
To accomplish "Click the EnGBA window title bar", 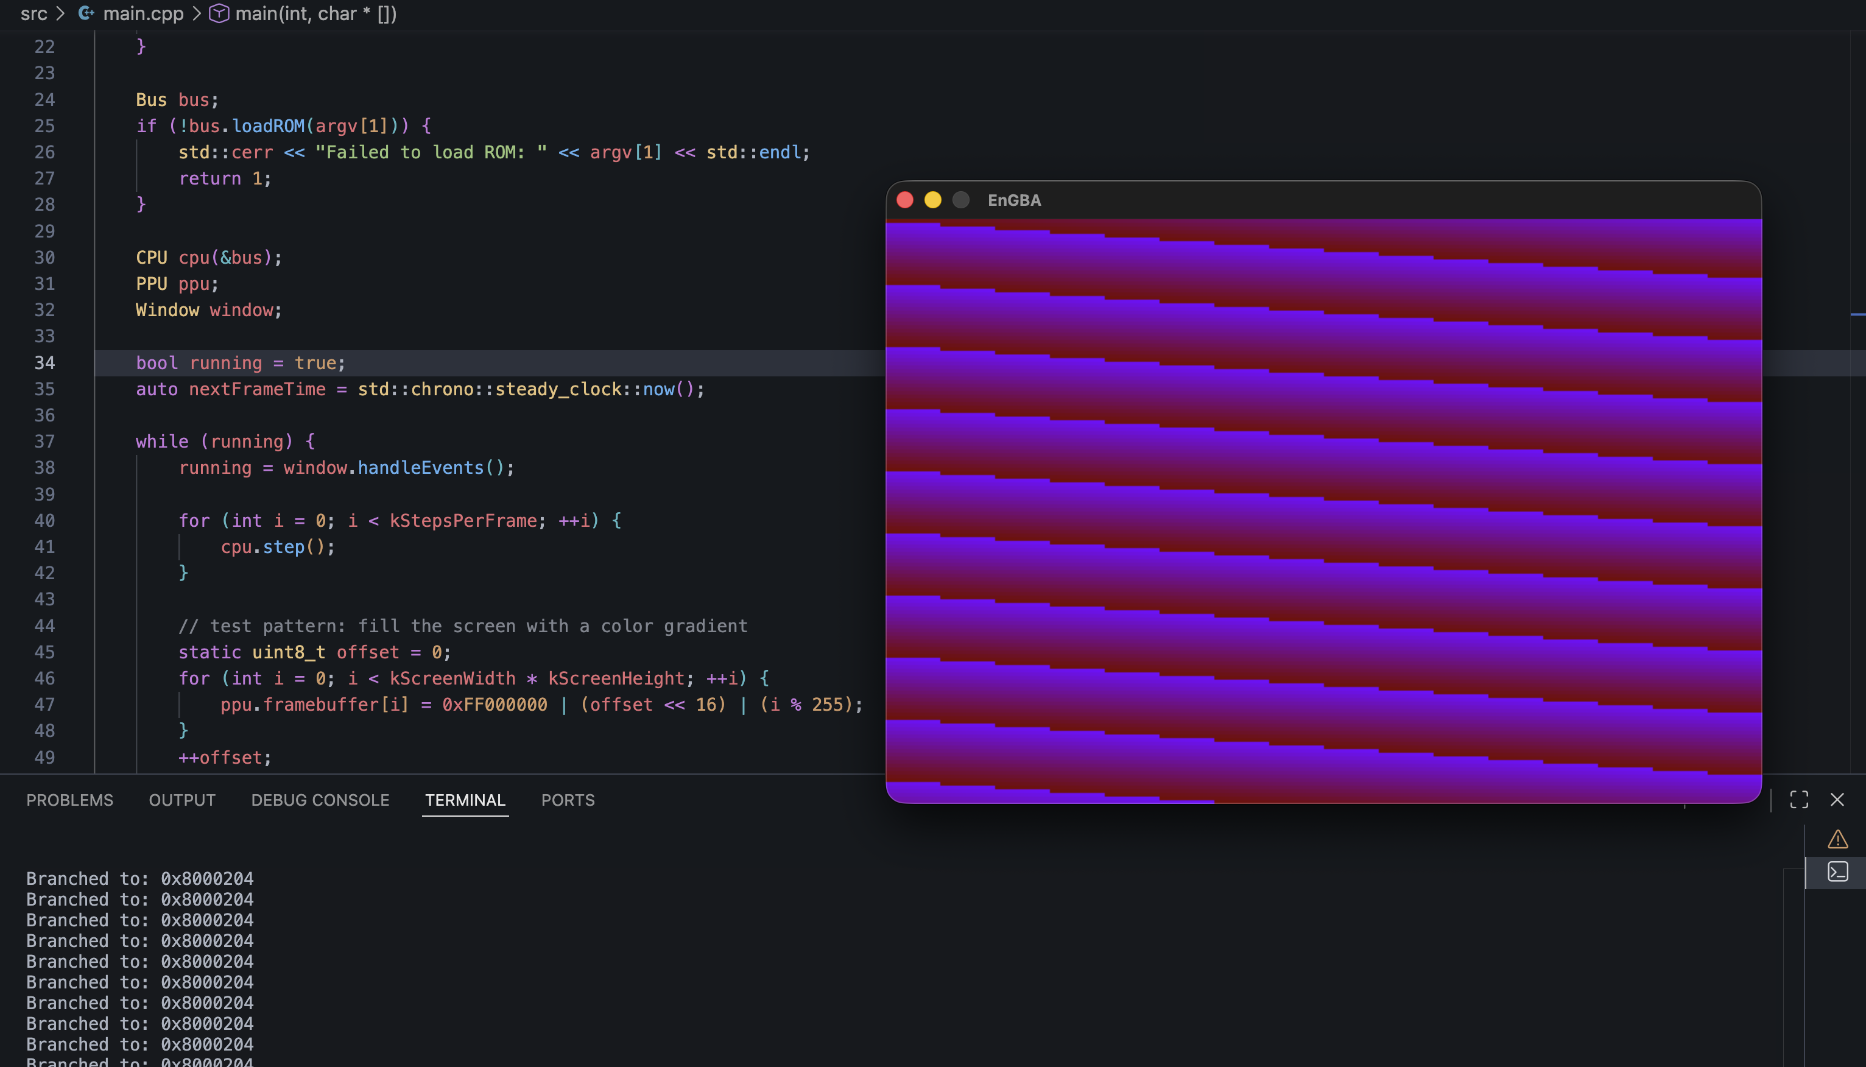I will 1319,200.
